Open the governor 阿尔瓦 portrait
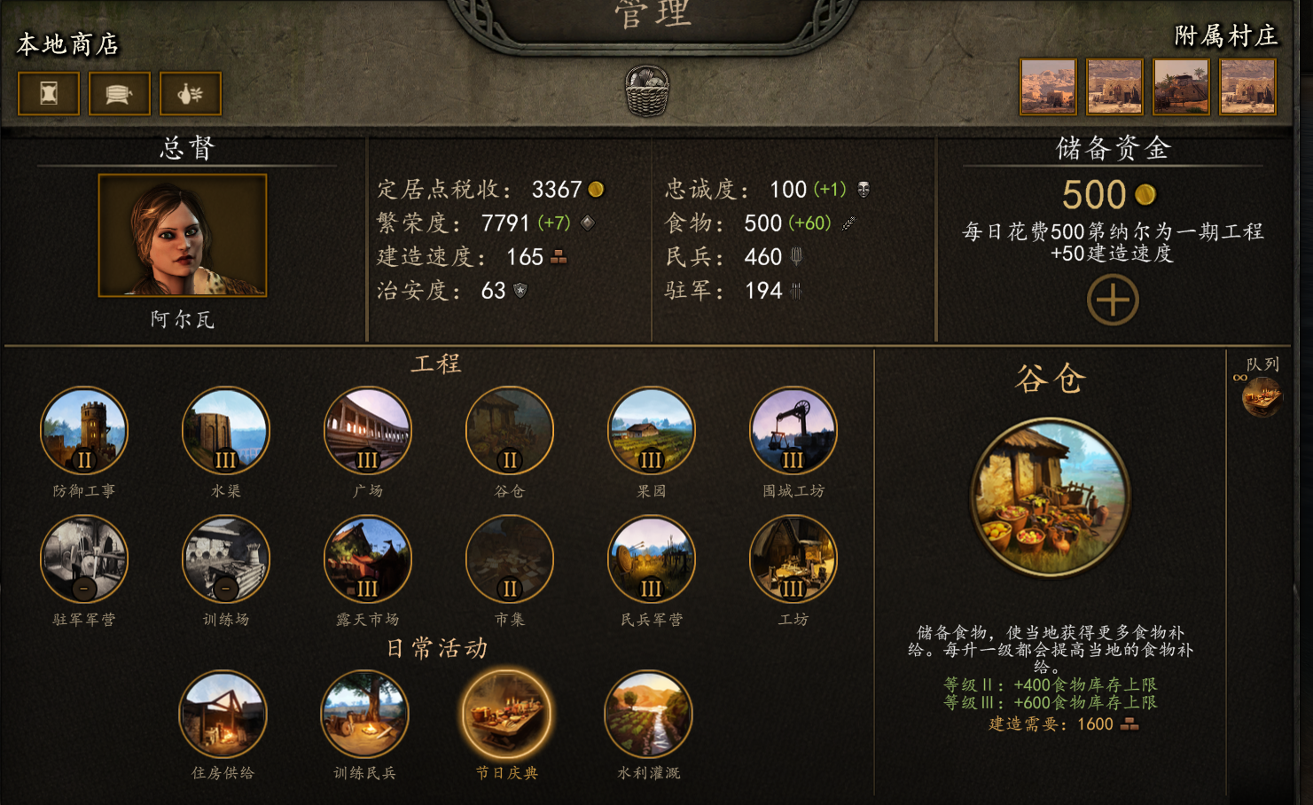 coord(183,235)
